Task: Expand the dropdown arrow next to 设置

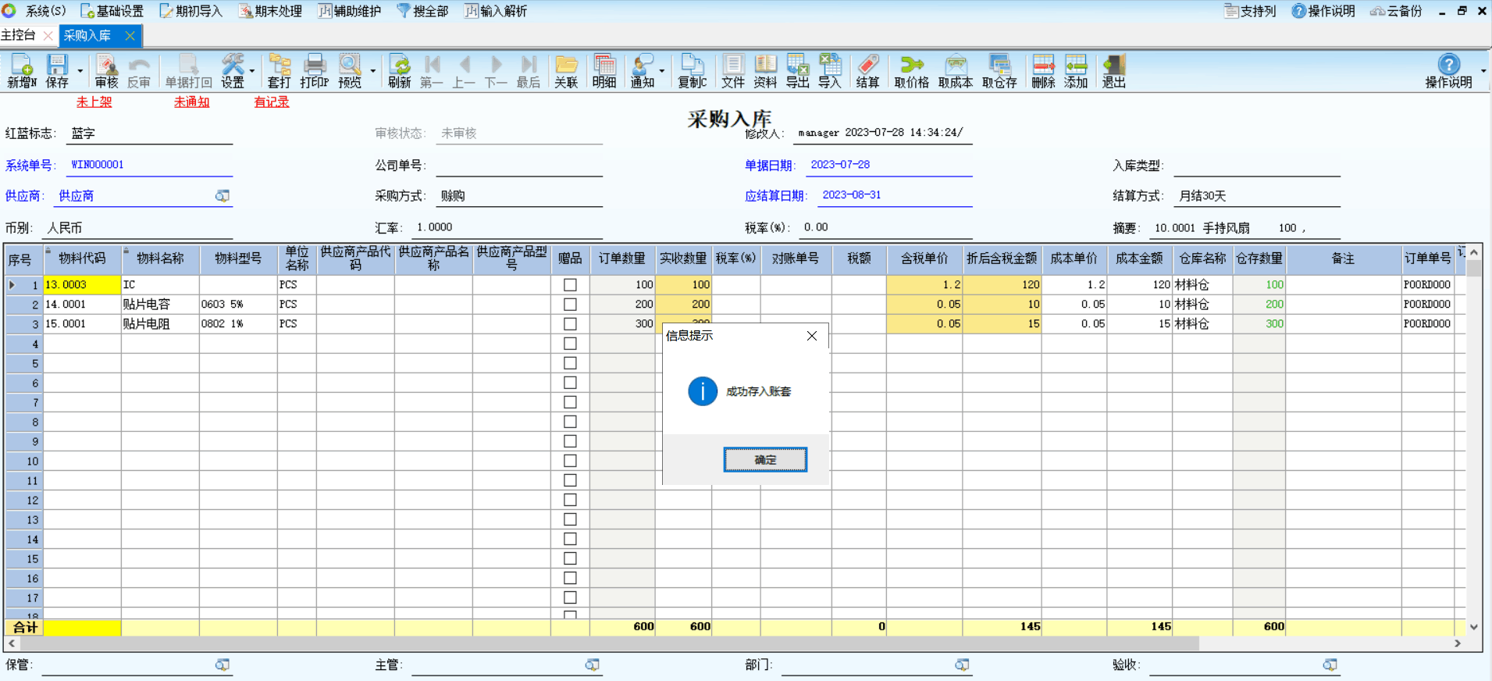Action: (252, 71)
